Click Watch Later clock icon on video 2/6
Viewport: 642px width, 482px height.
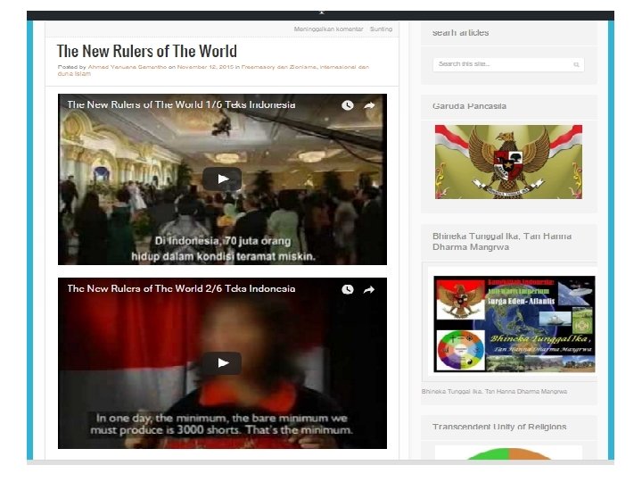(x=348, y=289)
